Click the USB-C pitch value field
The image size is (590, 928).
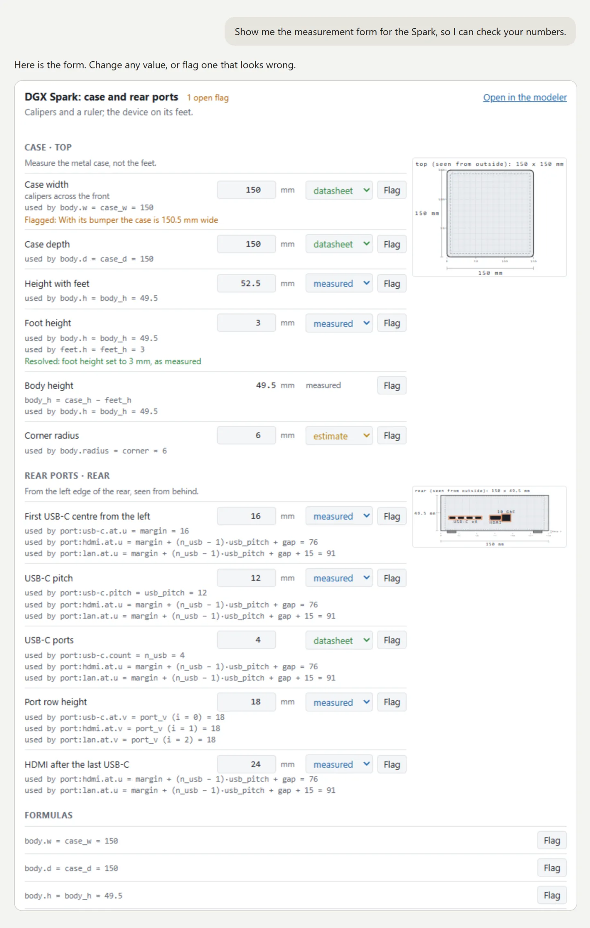(246, 578)
